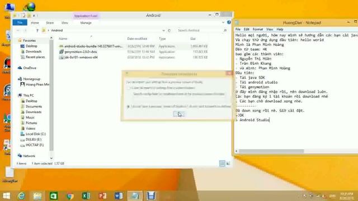Click the navigation pane scroll down arrow
This screenshot has height=201, width=358.
pos(51,158)
